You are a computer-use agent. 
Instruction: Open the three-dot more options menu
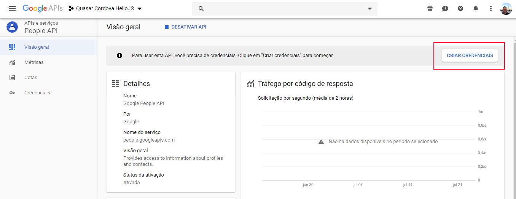coord(491,8)
